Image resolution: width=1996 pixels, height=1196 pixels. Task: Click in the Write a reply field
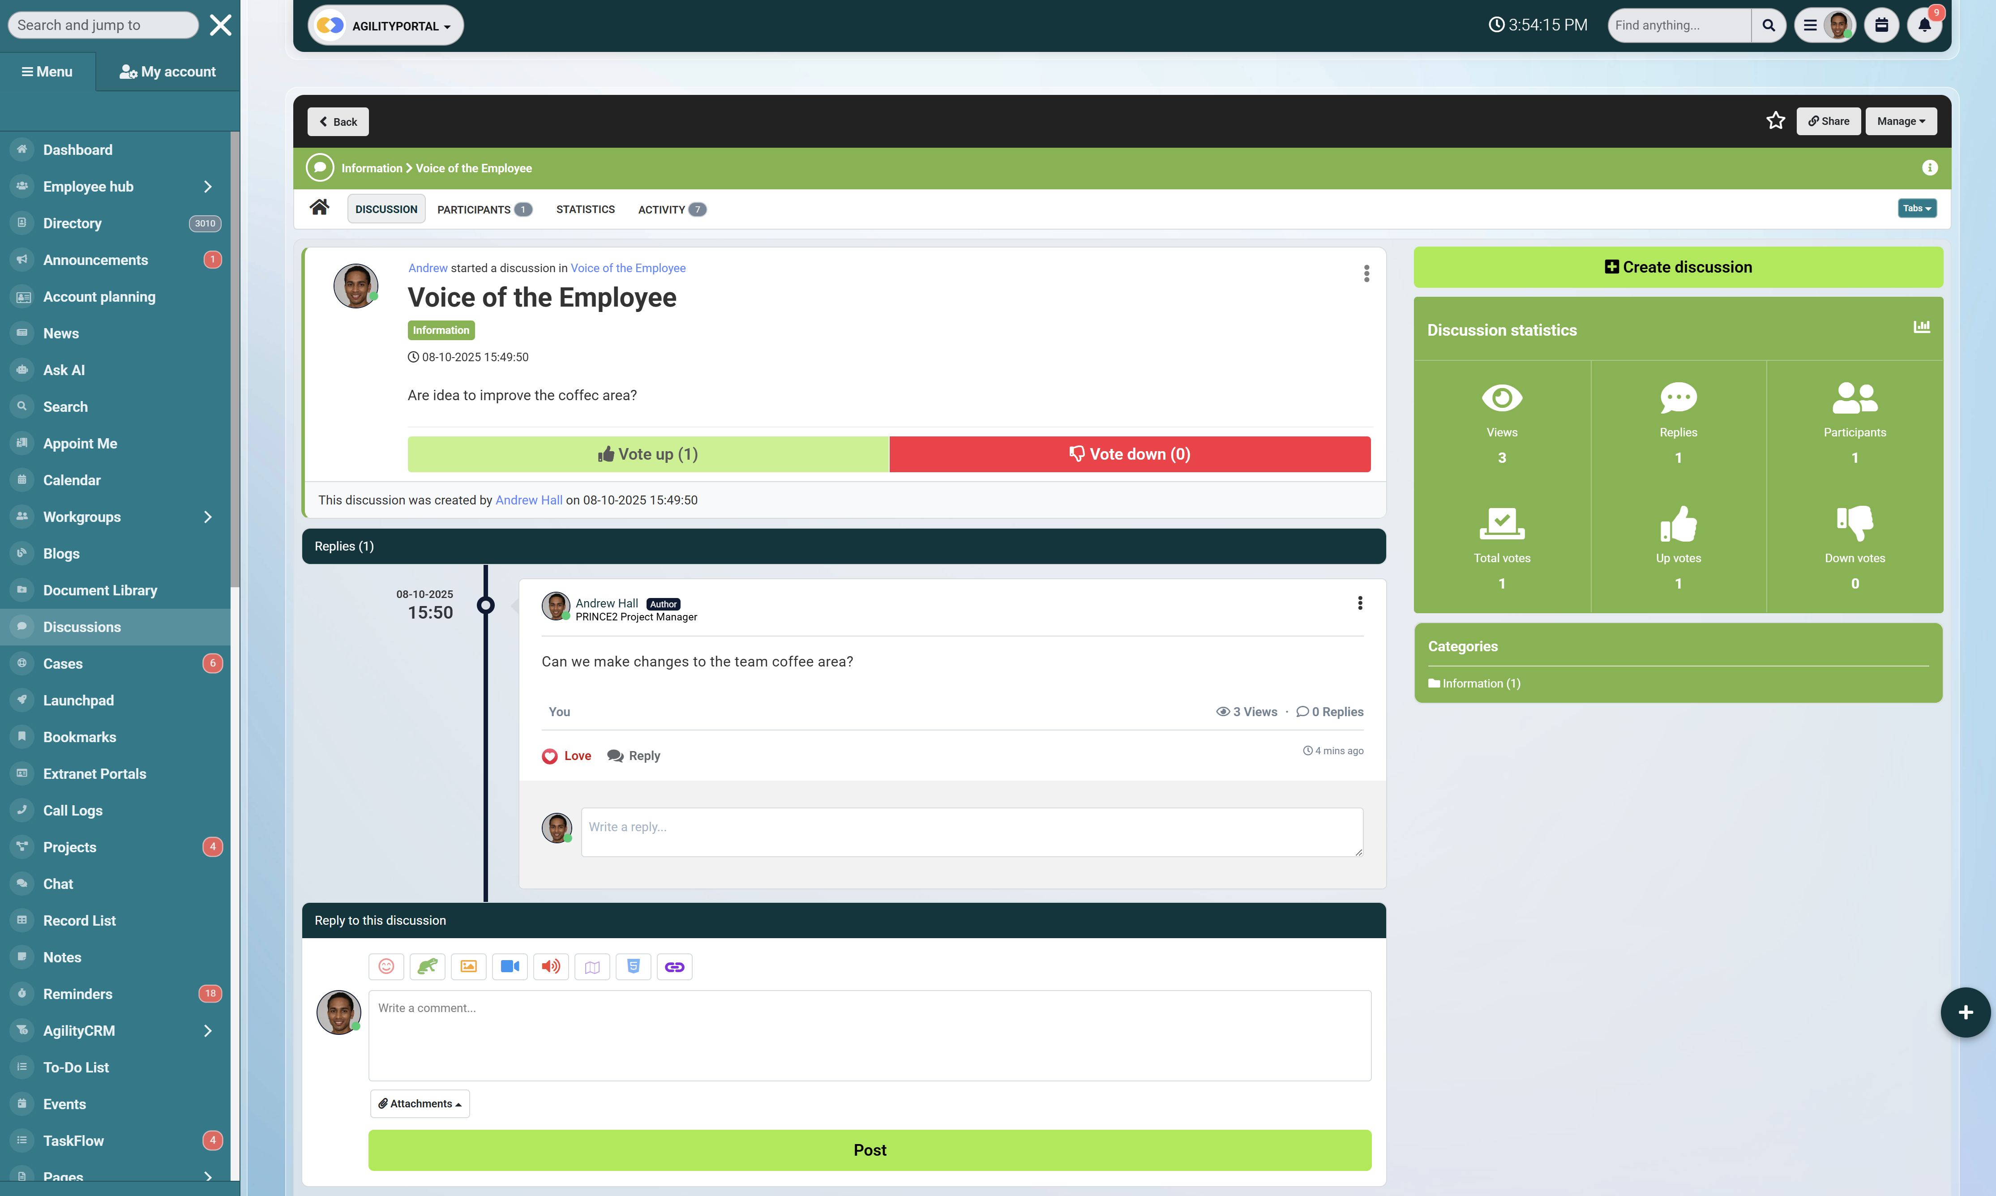(972, 832)
